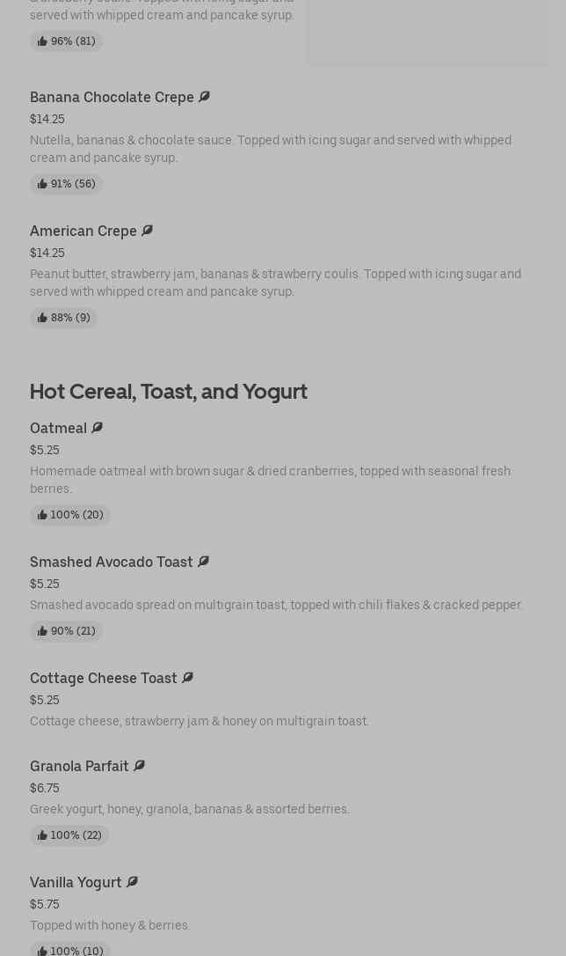Select the Cottage Cheese Toast title
The image size is (566, 956).
pyautogui.click(x=103, y=678)
